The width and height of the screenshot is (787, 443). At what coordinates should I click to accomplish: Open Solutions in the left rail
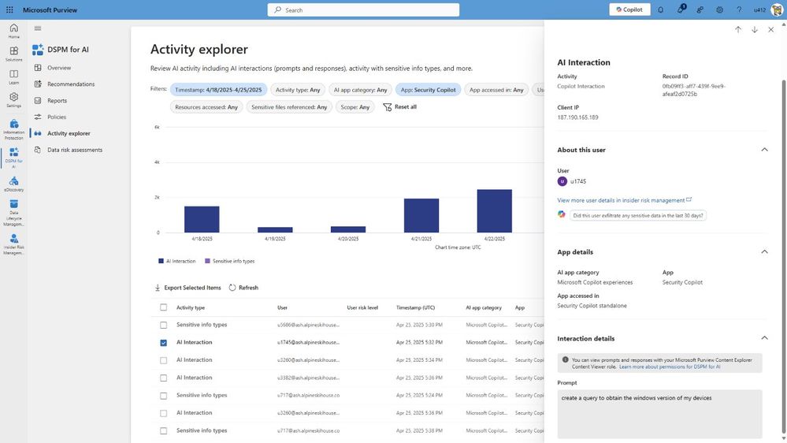click(x=14, y=54)
